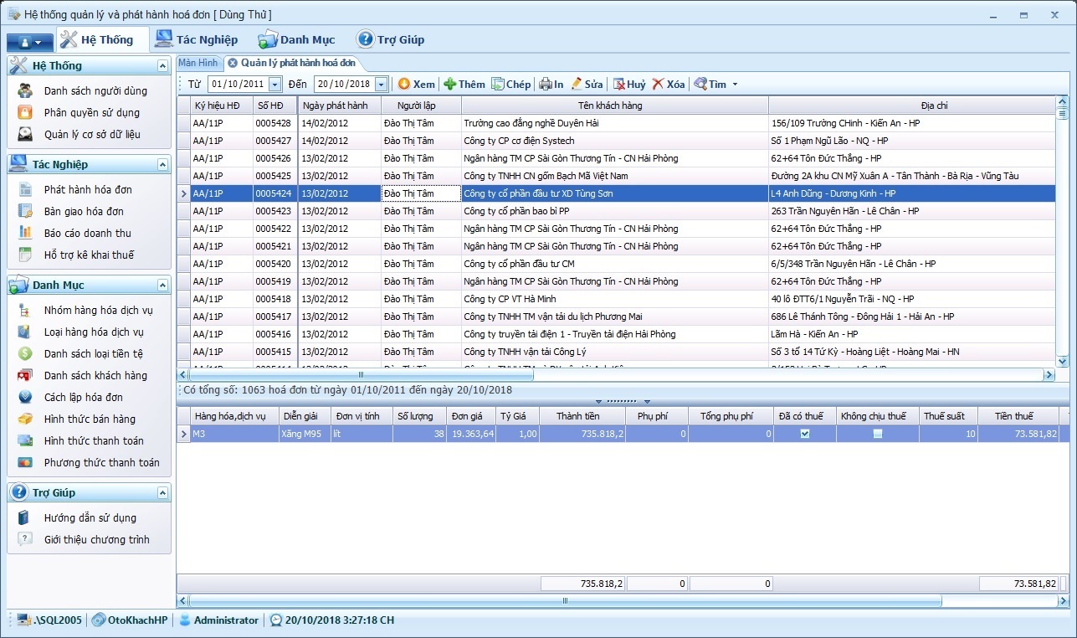Open the Đến date dropdown
The height and width of the screenshot is (638, 1077).
click(382, 84)
